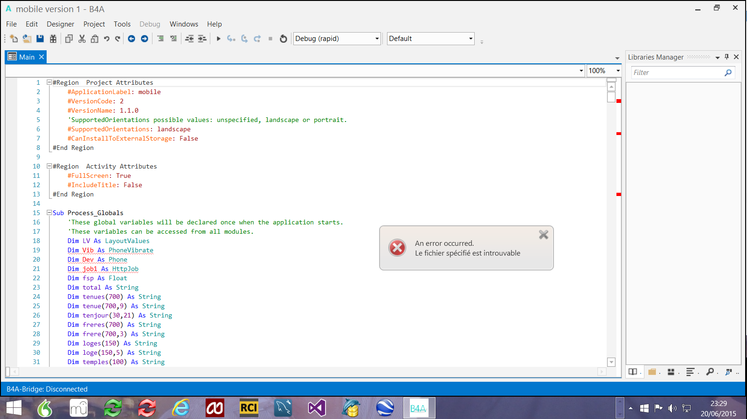Image resolution: width=747 pixels, height=419 pixels.
Task: Click the Paste clipboard icon
Action: pyautogui.click(x=95, y=39)
